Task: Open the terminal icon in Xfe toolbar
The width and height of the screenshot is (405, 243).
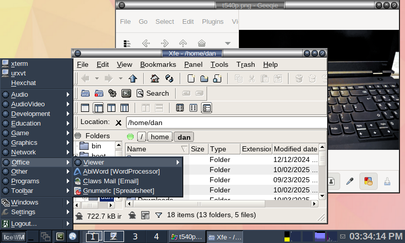Action: pyautogui.click(x=127, y=93)
